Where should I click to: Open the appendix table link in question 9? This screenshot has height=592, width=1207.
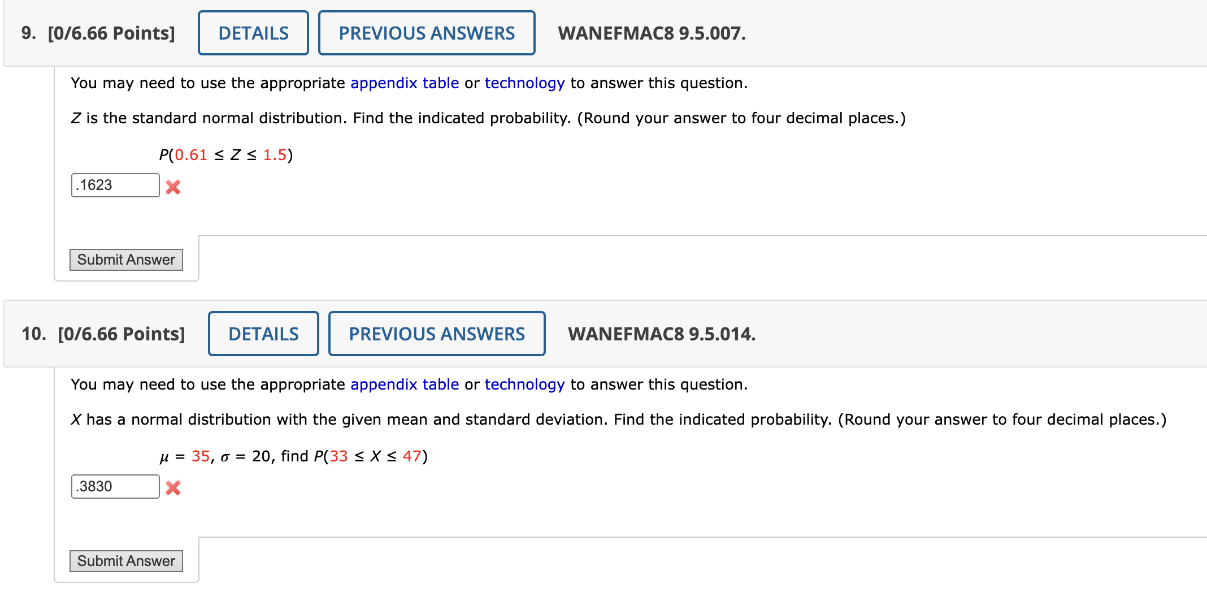pyautogui.click(x=403, y=83)
